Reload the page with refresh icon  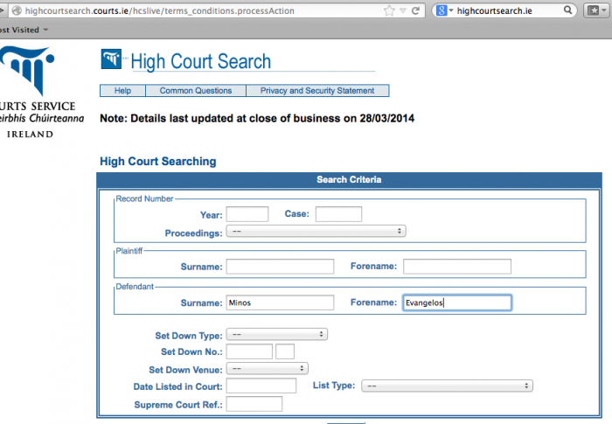click(x=415, y=10)
